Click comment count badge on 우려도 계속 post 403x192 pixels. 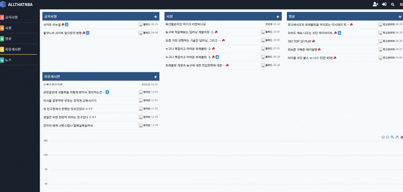tap(339, 33)
